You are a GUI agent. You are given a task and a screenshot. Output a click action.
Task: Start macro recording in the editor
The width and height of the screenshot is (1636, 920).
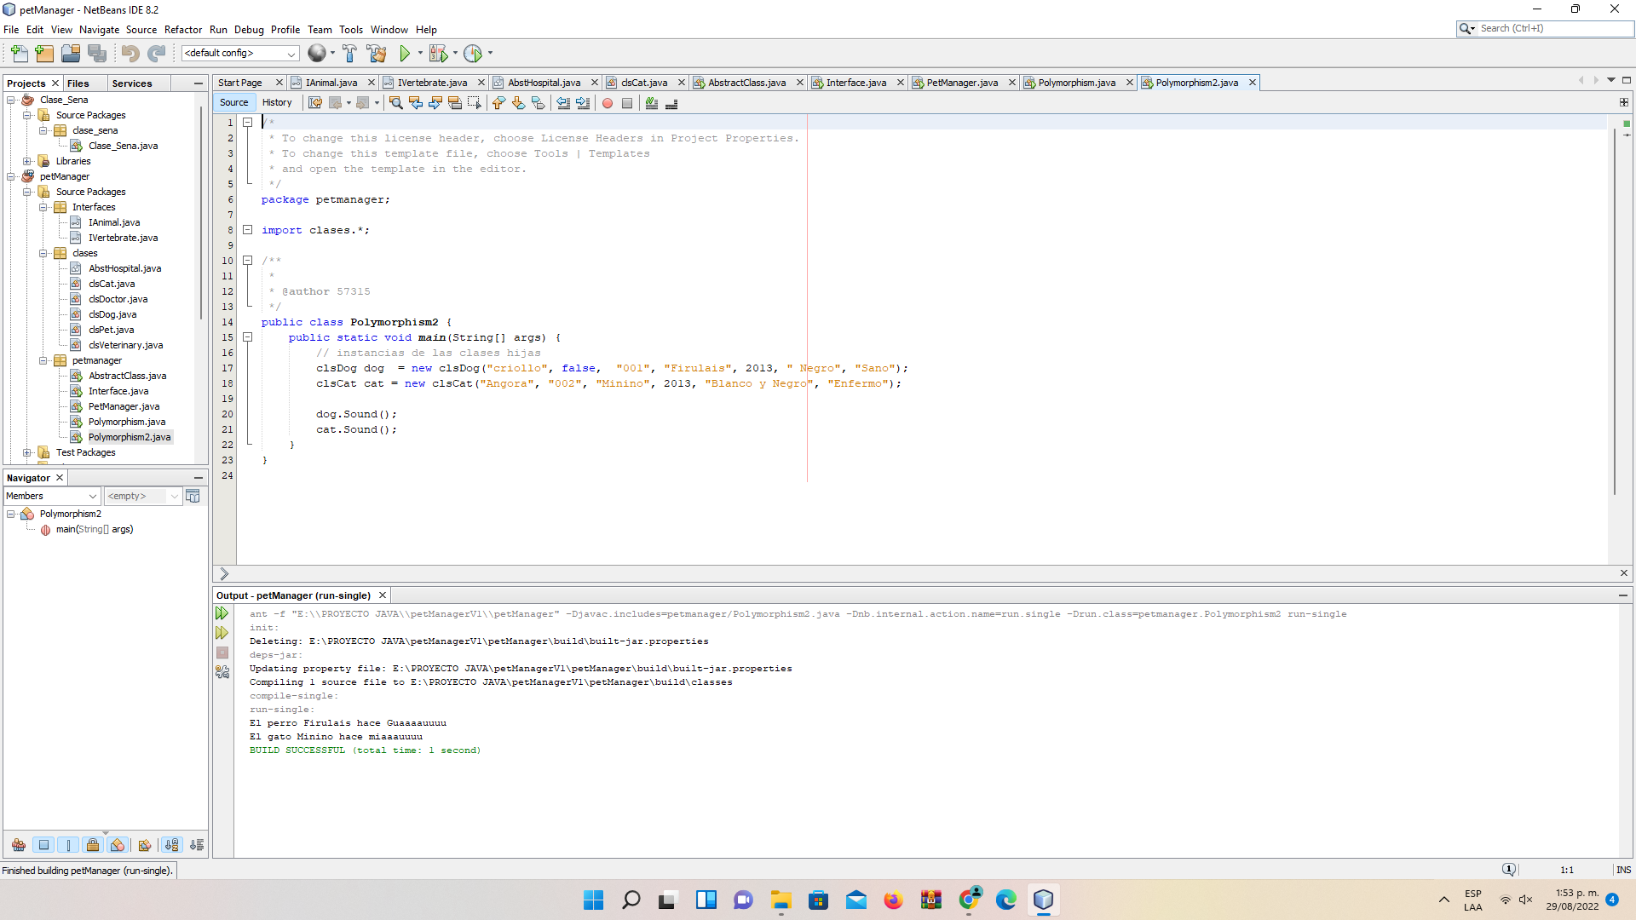(x=606, y=103)
